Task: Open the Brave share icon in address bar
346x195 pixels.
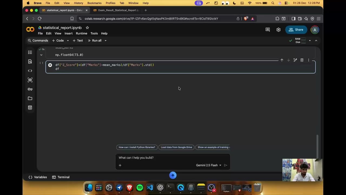Action: [238, 19]
